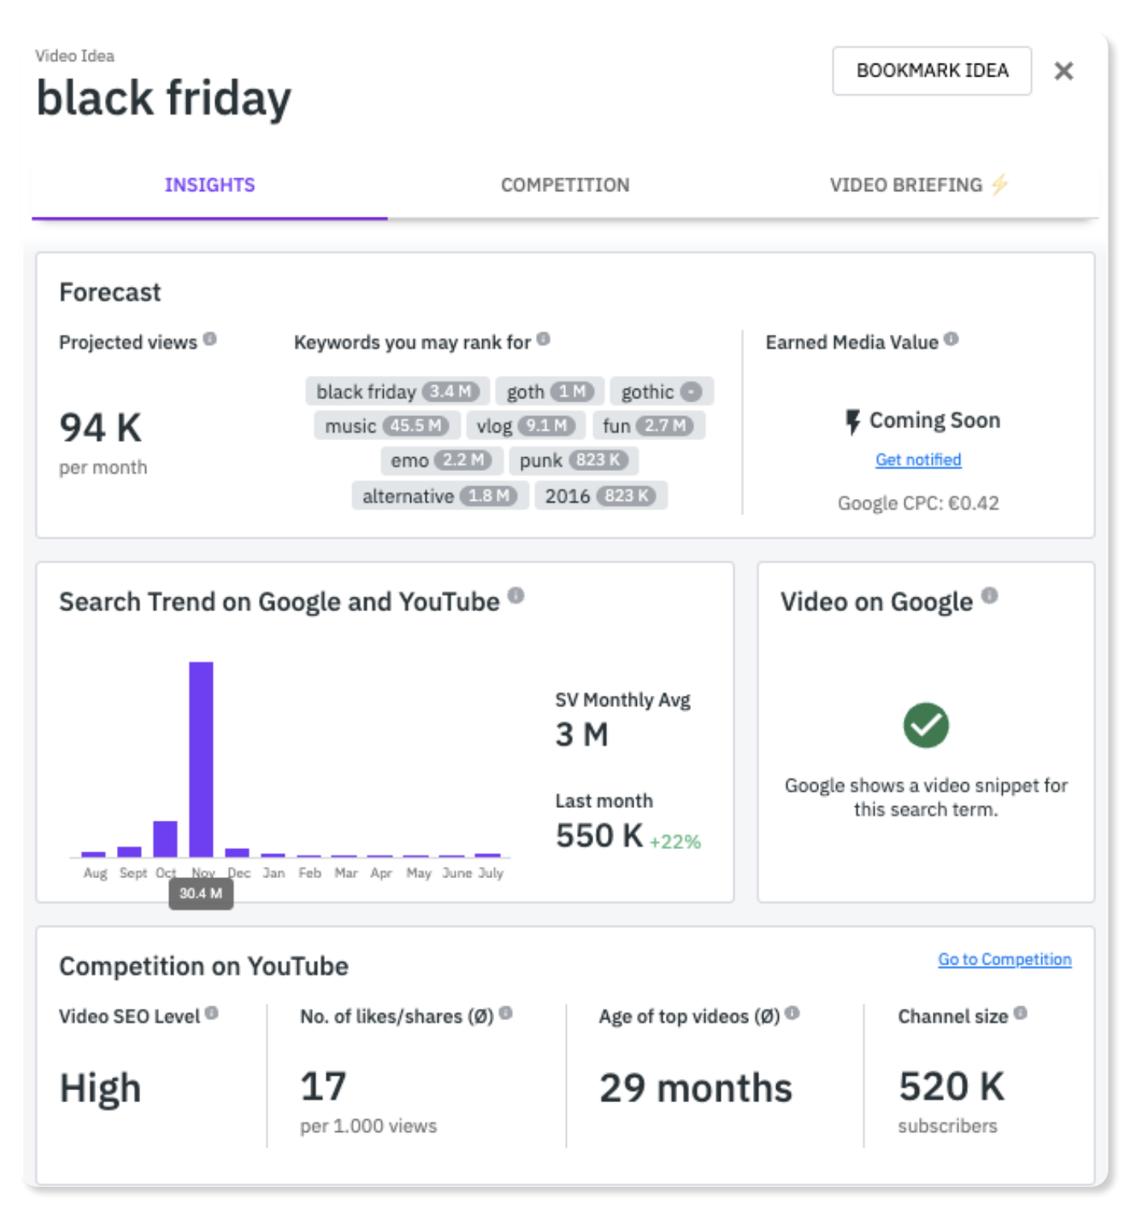Select the black friday 3.4 M keyword chip
Screen dimensions: 1135x1224
(397, 392)
